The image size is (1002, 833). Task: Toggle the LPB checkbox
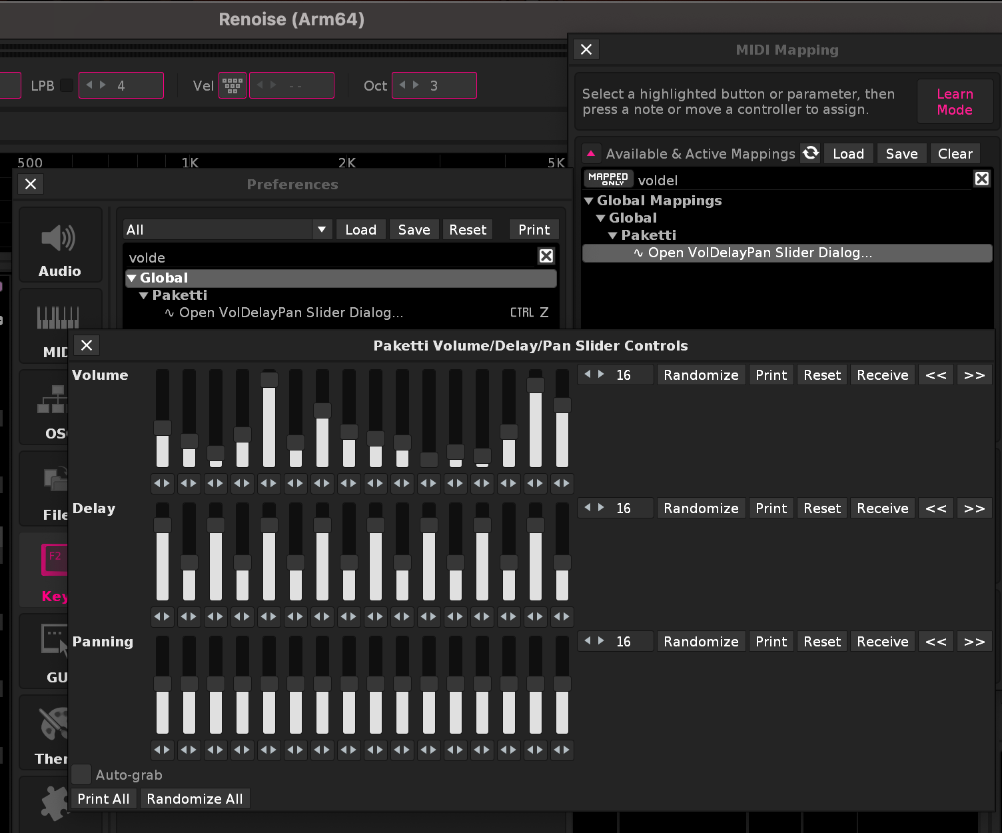coord(67,85)
